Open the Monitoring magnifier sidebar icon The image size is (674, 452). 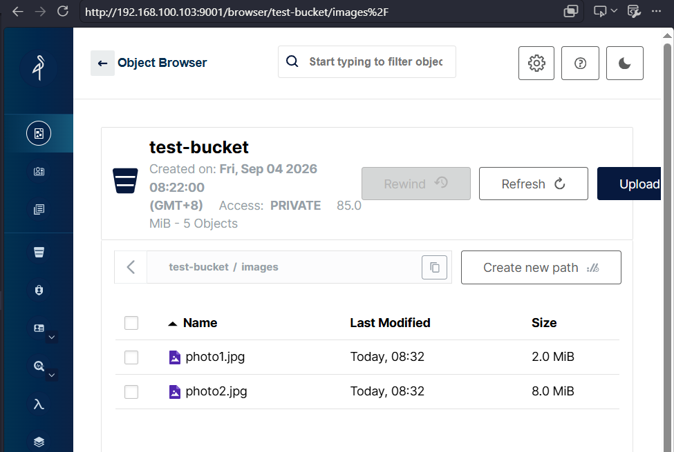pyautogui.click(x=39, y=366)
